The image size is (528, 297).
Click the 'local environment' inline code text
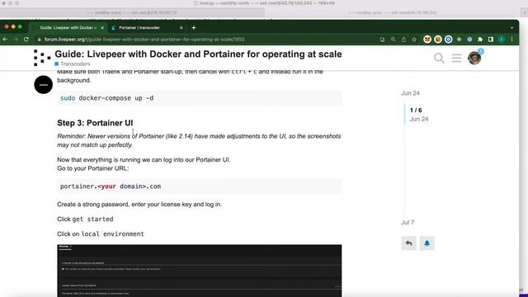112,234
